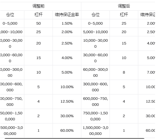Click the 1,500,000~3,000,000 cell under 调整后
The height and width of the screenshot is (139, 162).
95,130
